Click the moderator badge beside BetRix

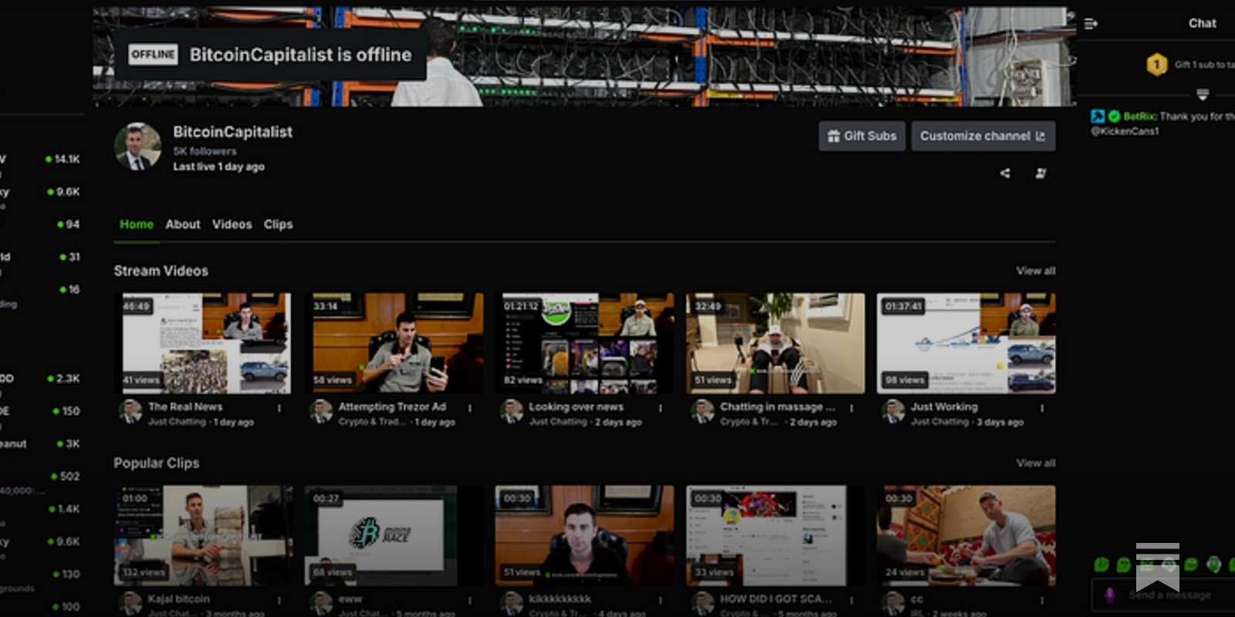click(x=1098, y=116)
